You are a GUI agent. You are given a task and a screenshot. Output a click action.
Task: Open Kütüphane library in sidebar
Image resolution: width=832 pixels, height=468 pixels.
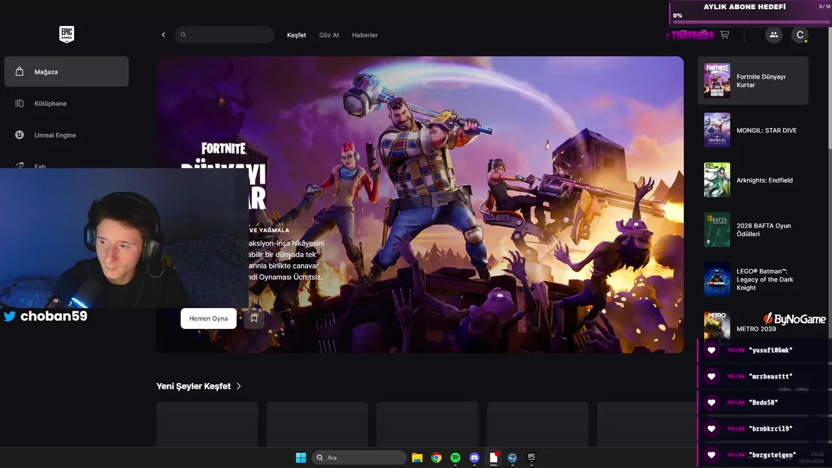[66, 103]
